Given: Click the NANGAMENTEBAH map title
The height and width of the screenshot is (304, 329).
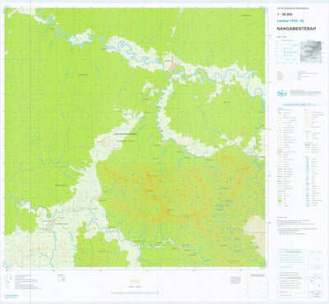Looking at the screenshot, I should (x=297, y=29).
